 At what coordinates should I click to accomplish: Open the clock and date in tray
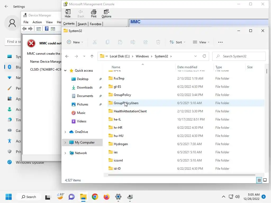pos(251,197)
